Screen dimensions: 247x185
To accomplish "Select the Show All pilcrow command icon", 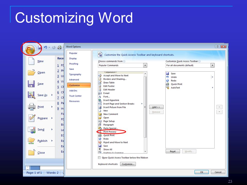I will tap(100, 150).
